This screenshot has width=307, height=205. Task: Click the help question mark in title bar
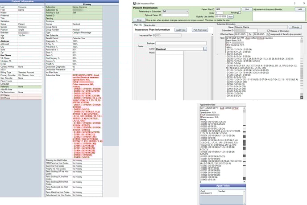tap(295, 3)
